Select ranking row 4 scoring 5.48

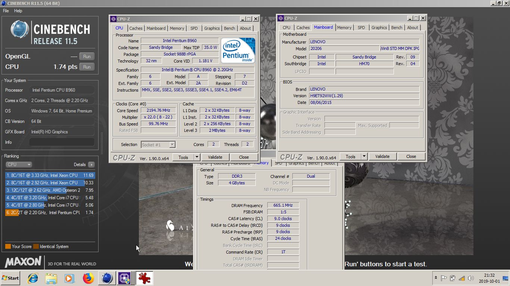point(50,198)
